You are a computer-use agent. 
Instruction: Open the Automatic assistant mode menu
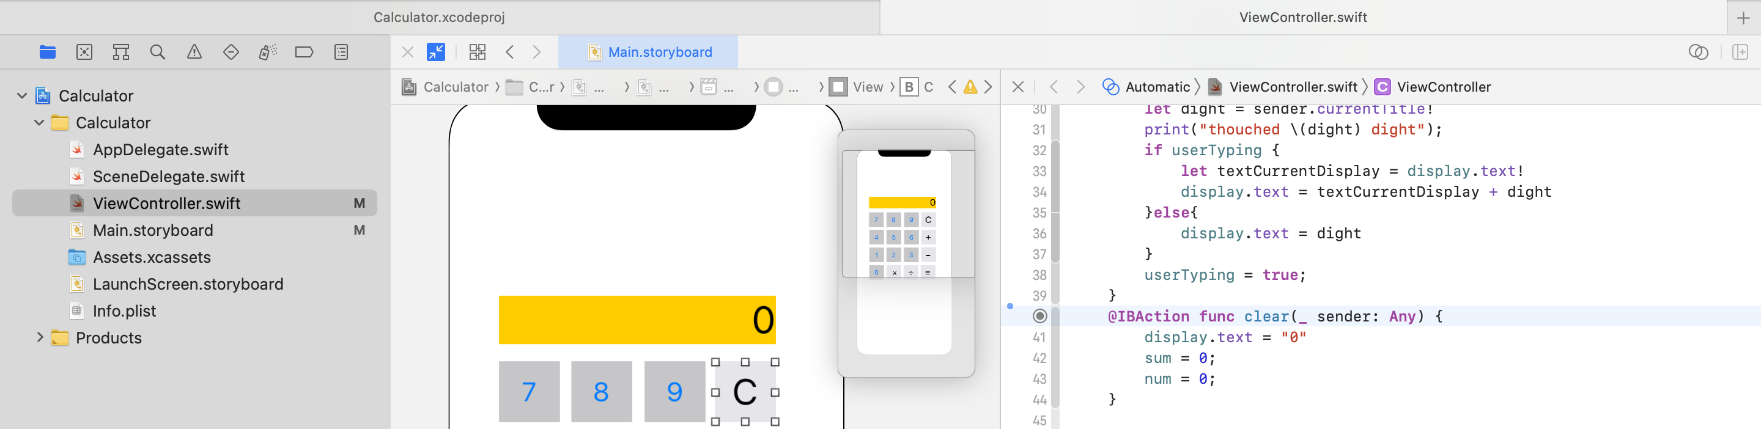(x=1146, y=87)
